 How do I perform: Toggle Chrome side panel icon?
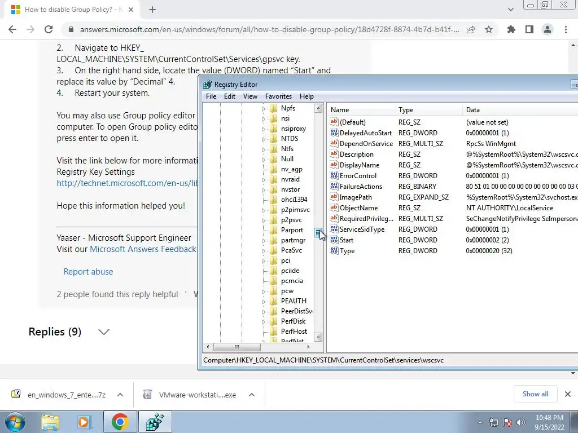pyautogui.click(x=529, y=29)
